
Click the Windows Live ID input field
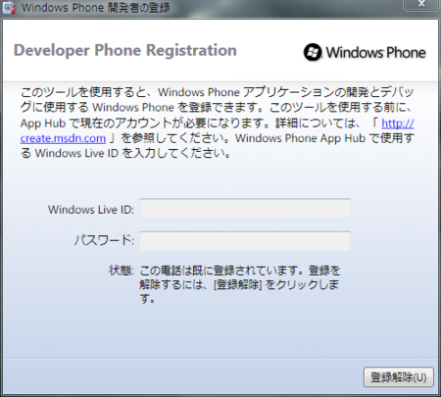245,208
